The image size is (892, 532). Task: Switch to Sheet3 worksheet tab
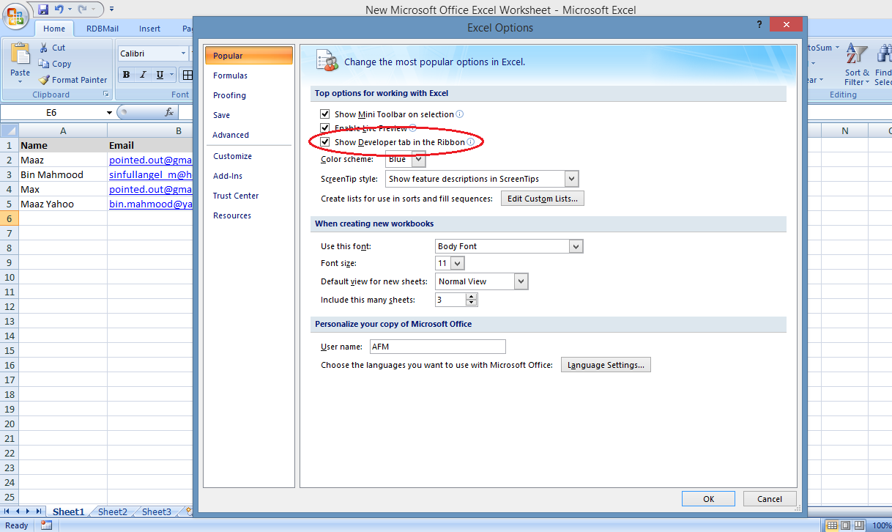click(157, 512)
